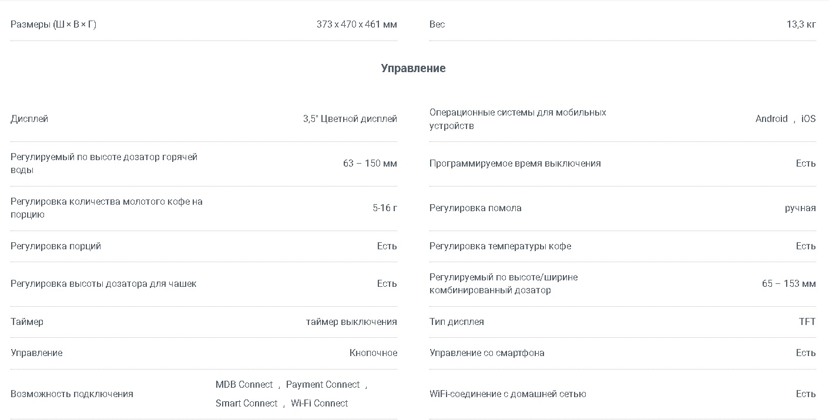Click the 'Управление' section heading

(413, 68)
